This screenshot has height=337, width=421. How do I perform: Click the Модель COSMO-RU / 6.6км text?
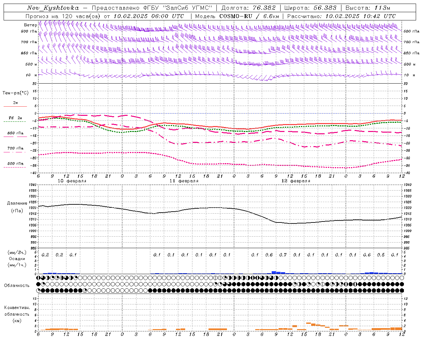pos(237,16)
